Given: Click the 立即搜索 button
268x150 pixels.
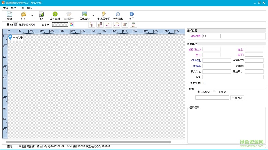Looking at the screenshot, I should click(x=238, y=98).
